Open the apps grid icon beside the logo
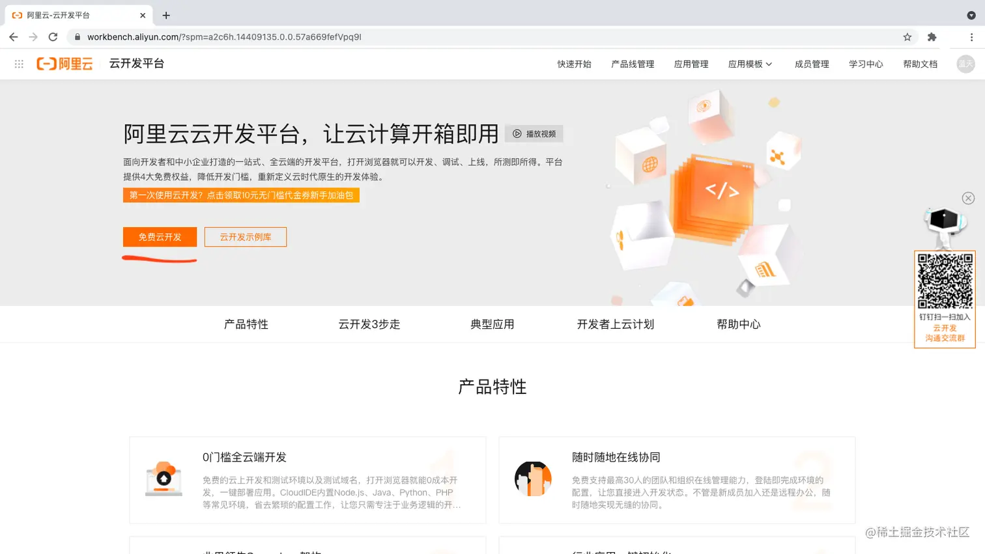The width and height of the screenshot is (985, 554). 19,63
